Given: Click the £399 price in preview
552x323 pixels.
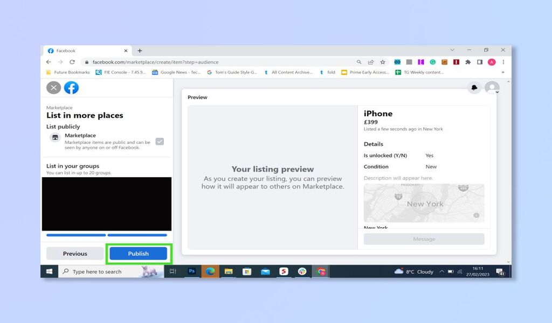Looking at the screenshot, I should [x=371, y=122].
